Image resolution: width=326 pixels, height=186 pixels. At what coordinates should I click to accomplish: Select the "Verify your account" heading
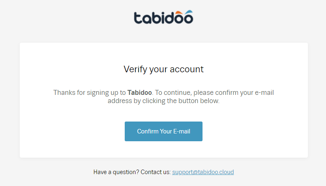point(163,69)
